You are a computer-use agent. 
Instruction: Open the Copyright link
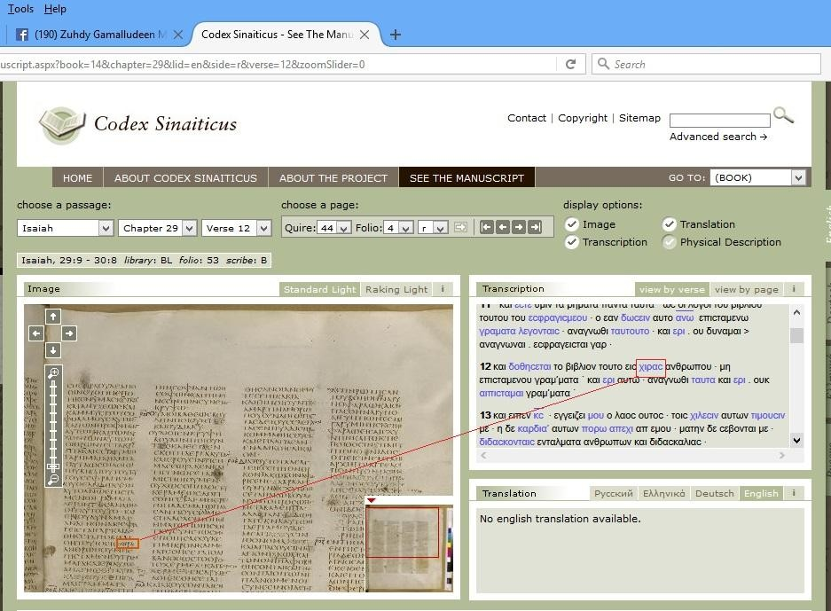(x=583, y=118)
